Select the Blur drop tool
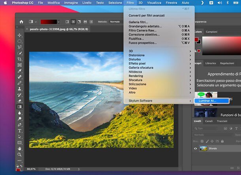241x175 pixels. tap(19, 113)
